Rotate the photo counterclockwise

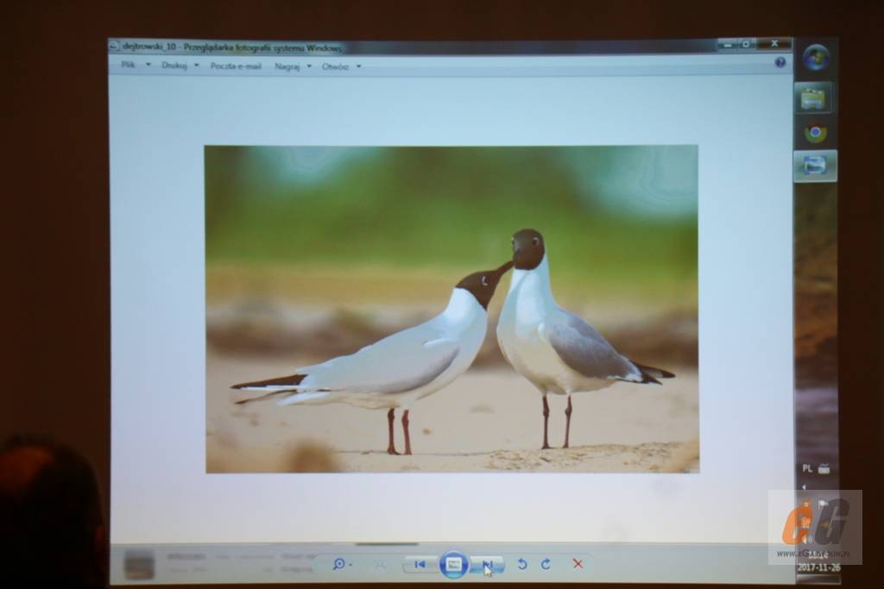click(522, 564)
